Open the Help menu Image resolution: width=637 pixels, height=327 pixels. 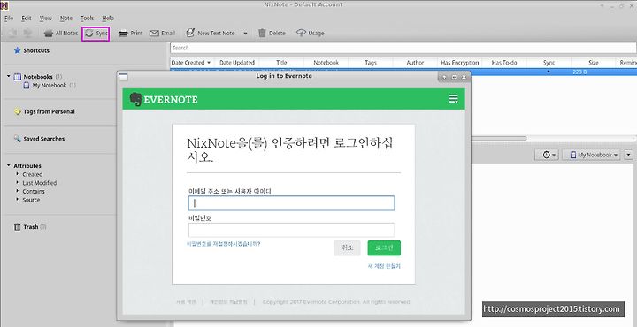pyautogui.click(x=108, y=19)
